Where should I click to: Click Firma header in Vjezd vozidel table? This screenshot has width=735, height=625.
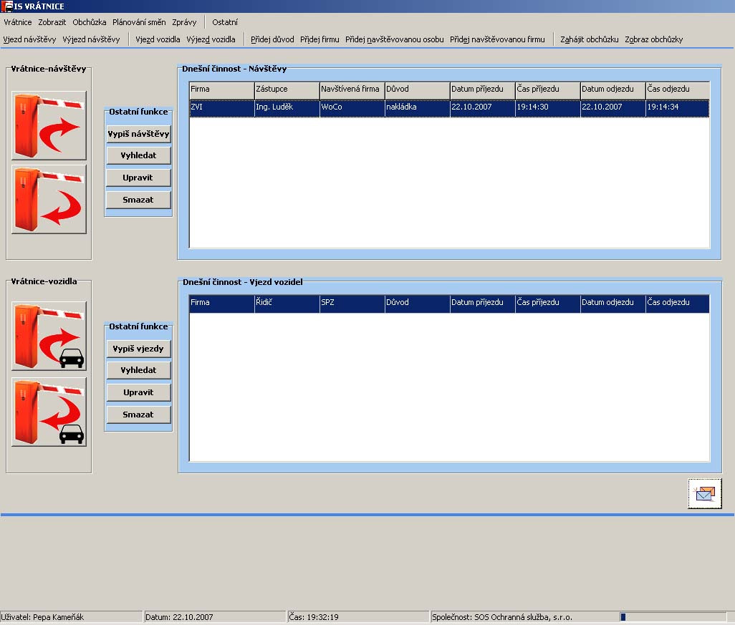[222, 303]
